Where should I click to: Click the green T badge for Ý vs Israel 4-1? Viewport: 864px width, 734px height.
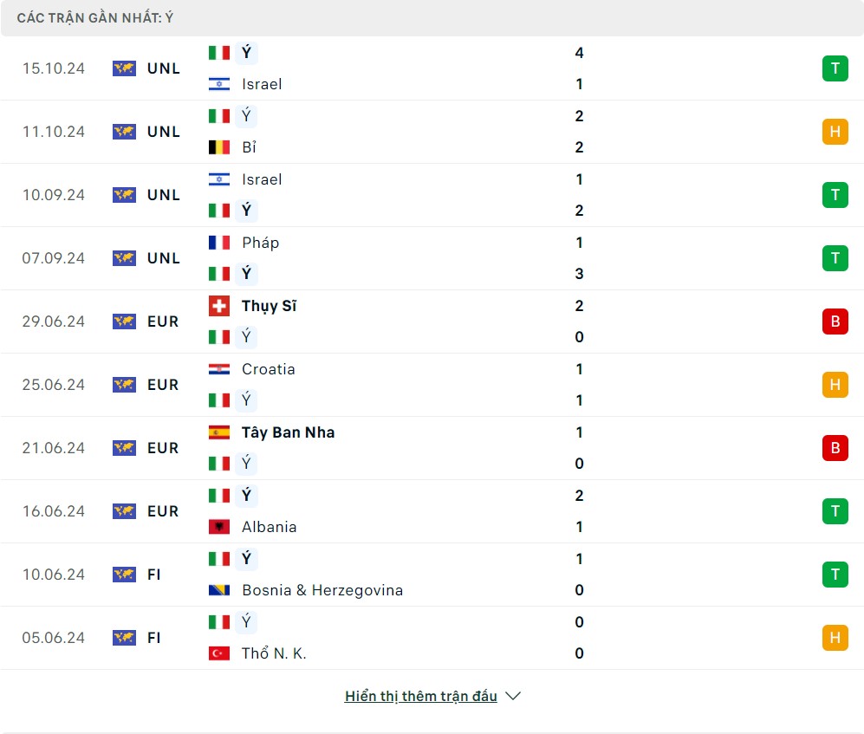click(835, 68)
